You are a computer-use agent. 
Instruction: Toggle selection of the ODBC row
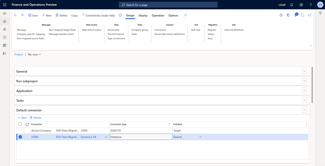click(20, 137)
